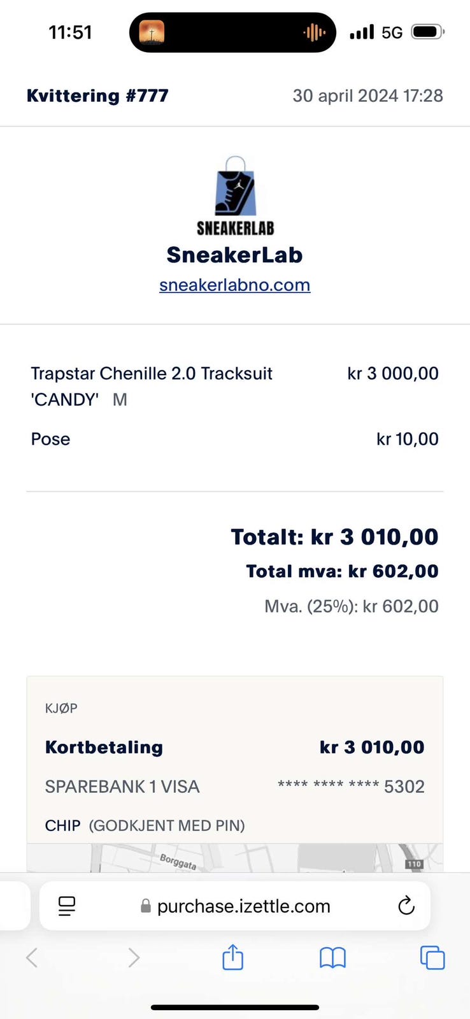Go forward with the right chevron

(134, 957)
